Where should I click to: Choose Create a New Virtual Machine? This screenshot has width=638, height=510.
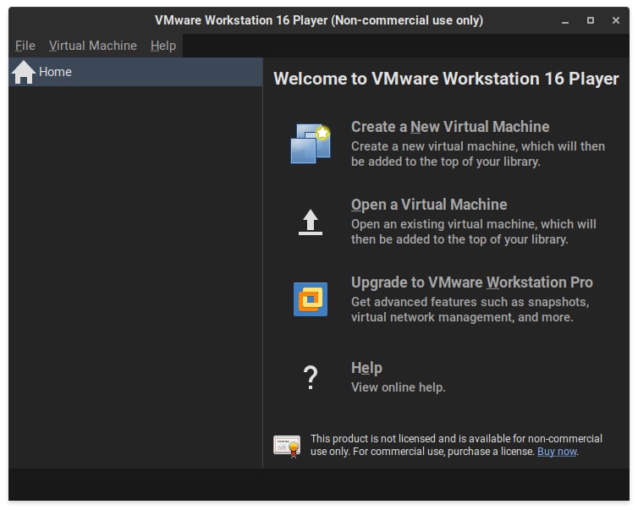coord(450,127)
